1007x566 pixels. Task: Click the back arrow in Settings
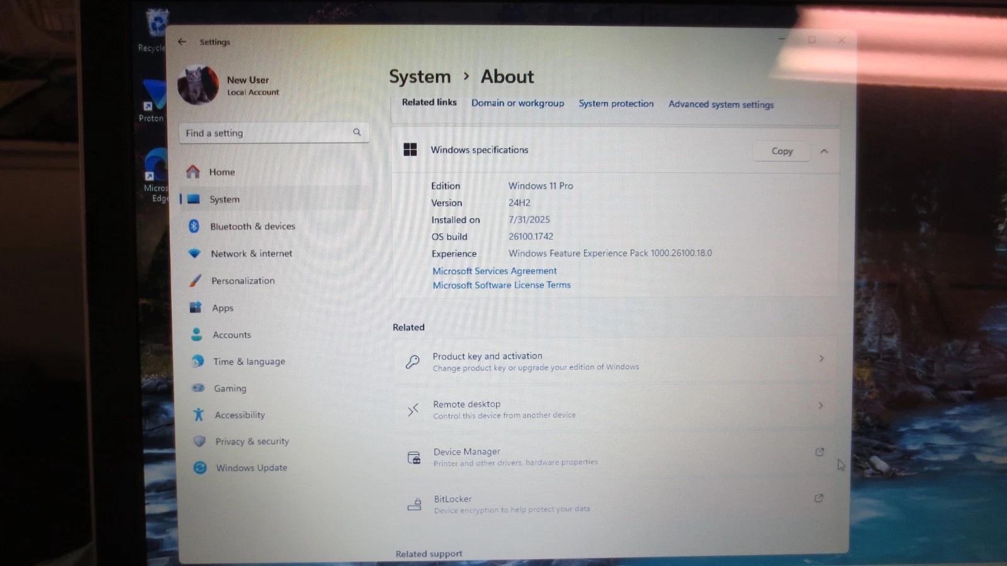182,42
